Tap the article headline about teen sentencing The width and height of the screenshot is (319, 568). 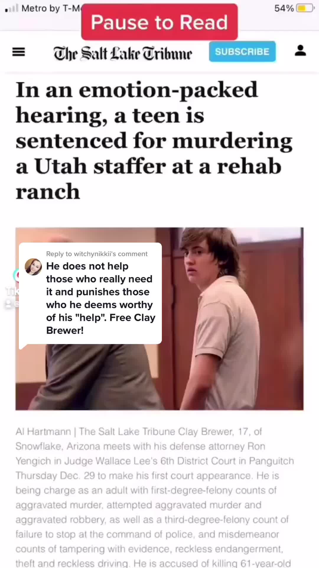pyautogui.click(x=154, y=141)
